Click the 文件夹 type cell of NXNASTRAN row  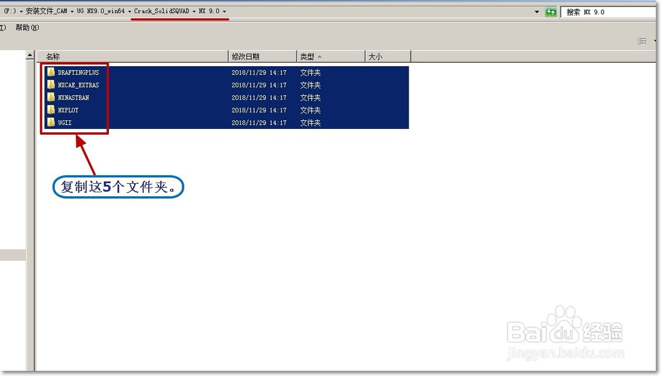tap(310, 98)
